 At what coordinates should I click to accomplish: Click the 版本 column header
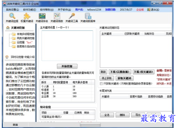pyautogui.click(x=46, y=82)
